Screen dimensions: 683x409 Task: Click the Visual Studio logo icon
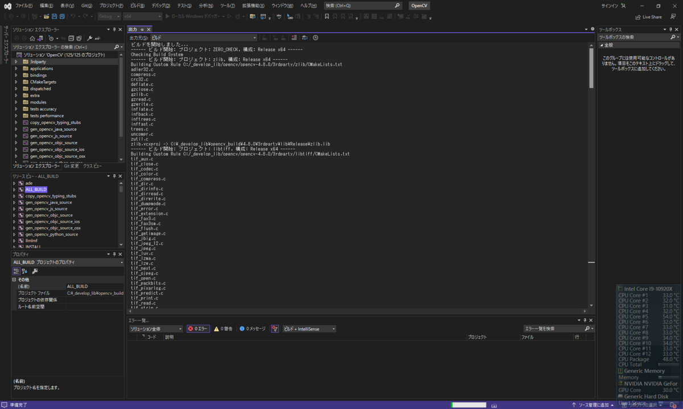[7, 6]
